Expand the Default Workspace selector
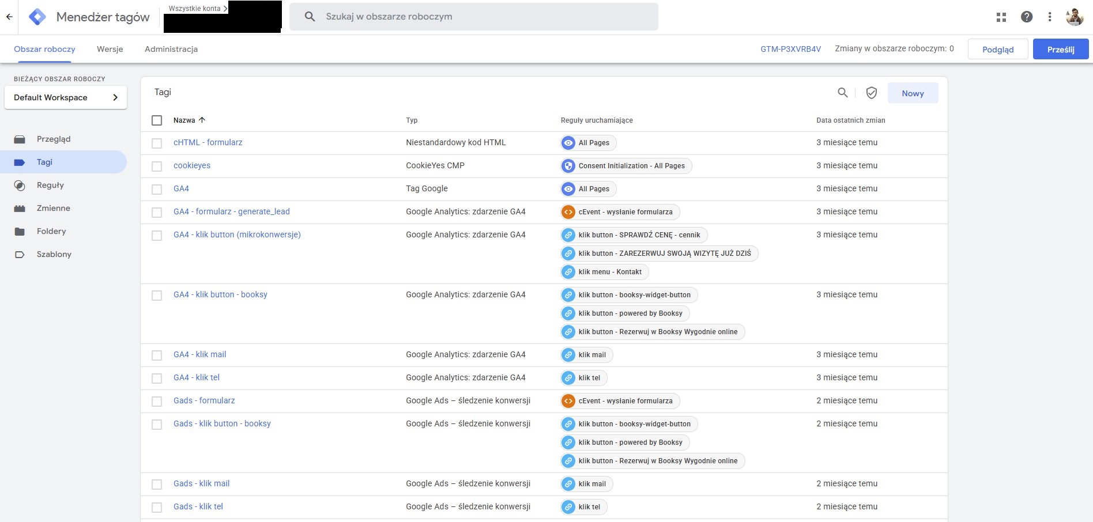 (66, 97)
